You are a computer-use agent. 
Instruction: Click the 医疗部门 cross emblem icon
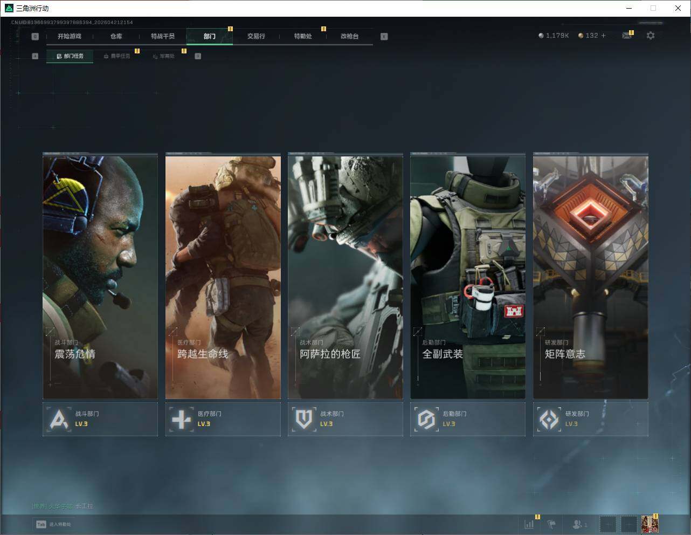pyautogui.click(x=182, y=419)
